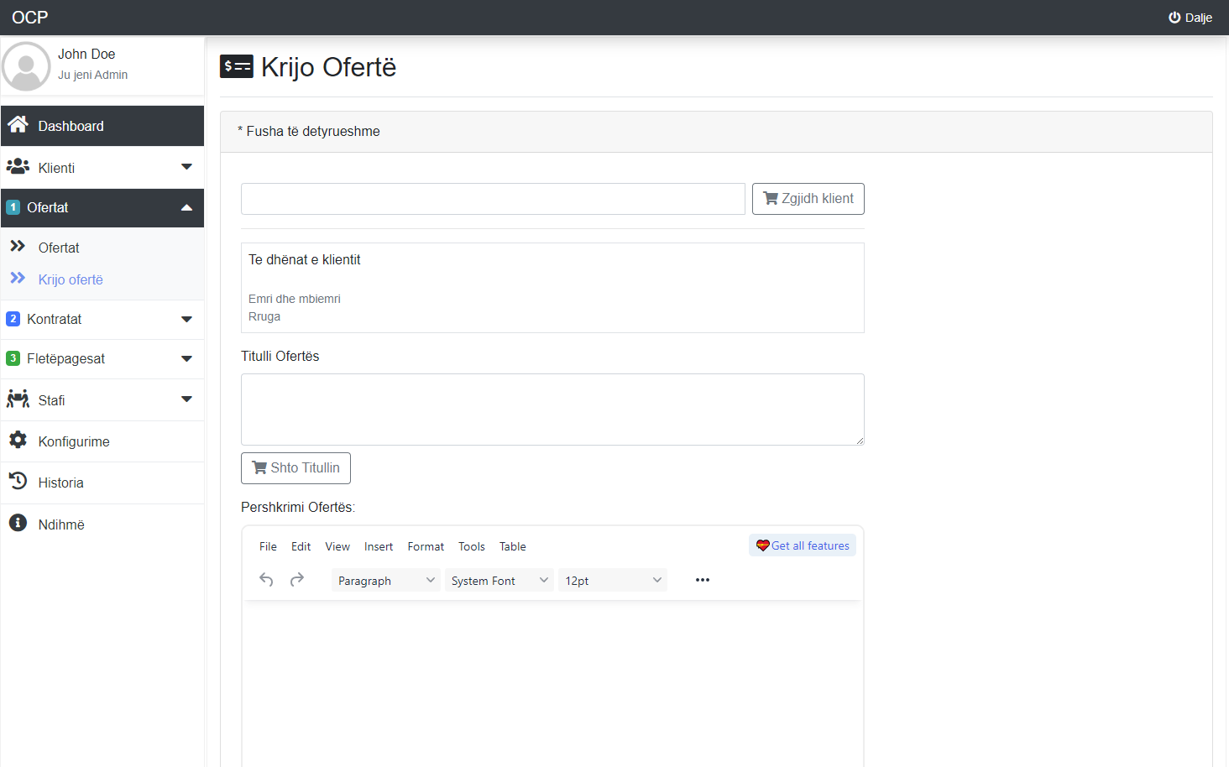Expand the Stafi menu arrow

186,399
